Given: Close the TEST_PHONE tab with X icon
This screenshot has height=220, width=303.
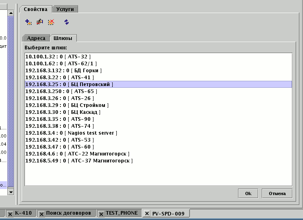Looking at the screenshot, I should pos(101,213).
